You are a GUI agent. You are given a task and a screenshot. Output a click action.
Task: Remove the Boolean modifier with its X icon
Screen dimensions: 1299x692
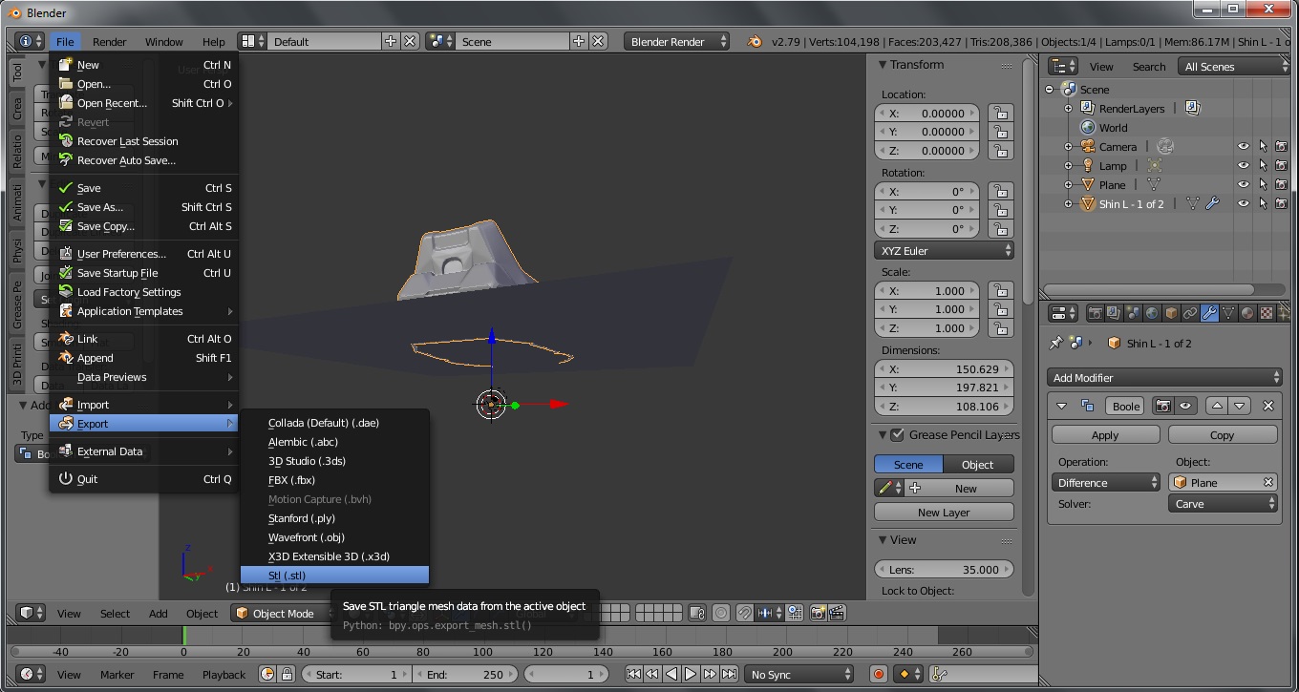[x=1268, y=406]
